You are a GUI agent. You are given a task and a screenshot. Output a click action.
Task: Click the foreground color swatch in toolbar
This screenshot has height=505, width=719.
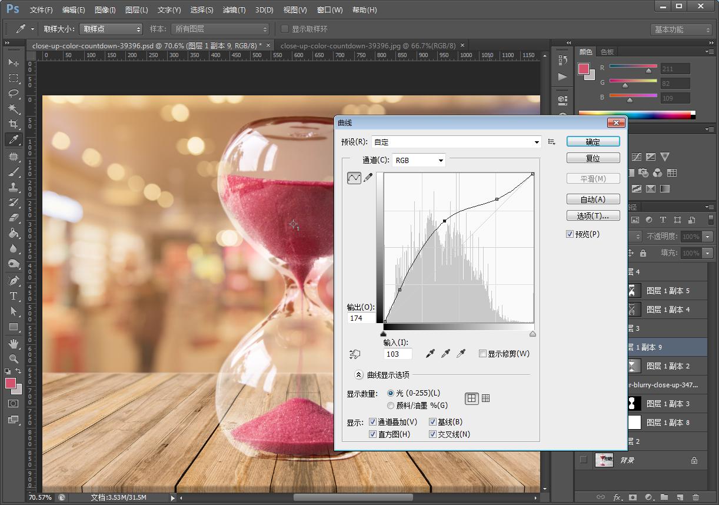[x=11, y=383]
